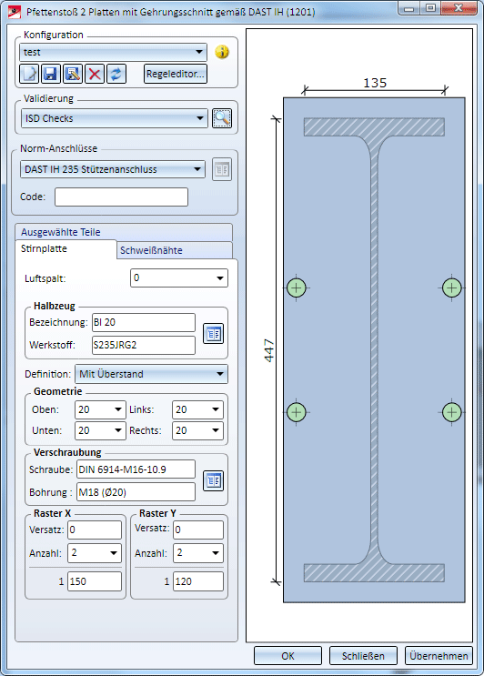Click the save-as configuration icon

[x=73, y=74]
